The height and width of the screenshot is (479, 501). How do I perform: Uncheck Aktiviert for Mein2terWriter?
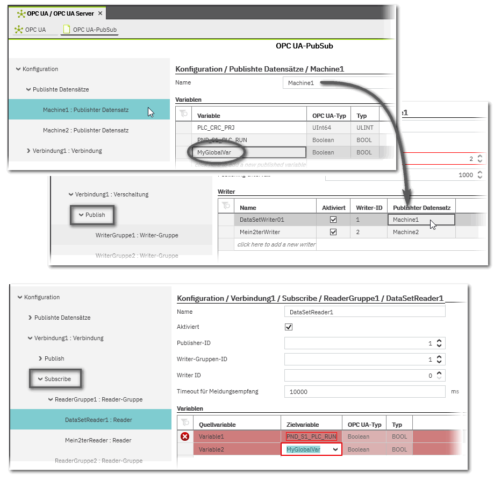(333, 232)
